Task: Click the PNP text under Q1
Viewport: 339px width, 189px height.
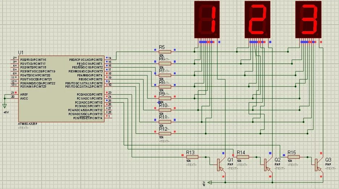Action: click(x=230, y=164)
